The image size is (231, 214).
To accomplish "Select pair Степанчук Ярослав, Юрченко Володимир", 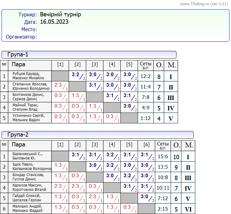I will [31, 86].
